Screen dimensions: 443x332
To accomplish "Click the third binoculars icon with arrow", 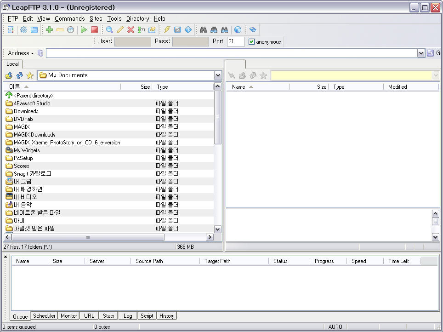I will 225,30.
